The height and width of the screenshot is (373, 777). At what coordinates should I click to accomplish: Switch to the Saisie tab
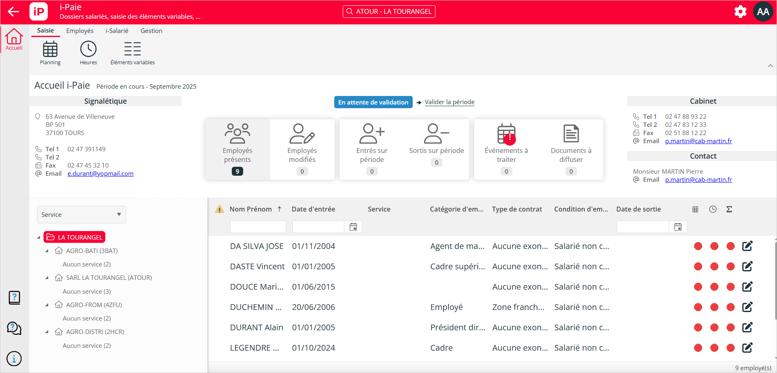coord(46,31)
